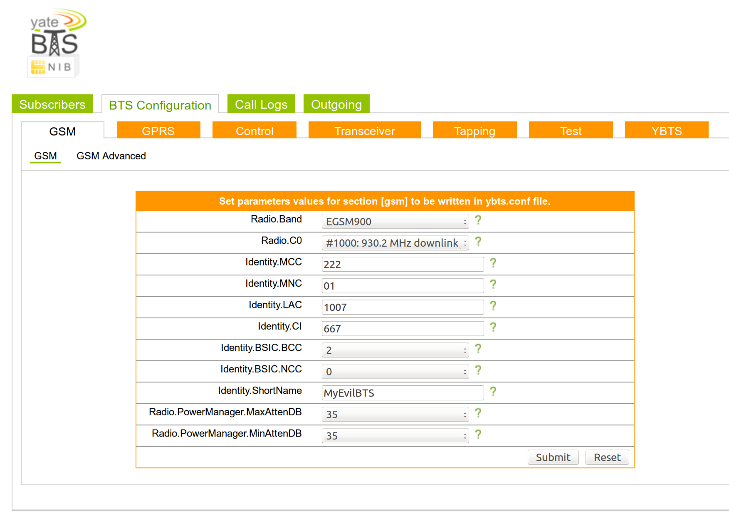Open the Call Logs tab
The width and height of the screenshot is (729, 516).
[261, 104]
